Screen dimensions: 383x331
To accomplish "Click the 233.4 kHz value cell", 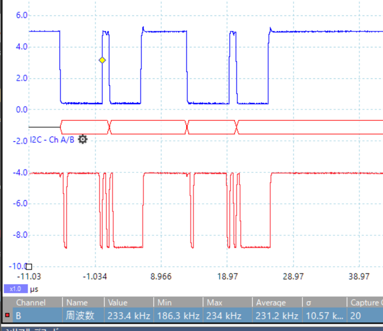I will click(128, 316).
